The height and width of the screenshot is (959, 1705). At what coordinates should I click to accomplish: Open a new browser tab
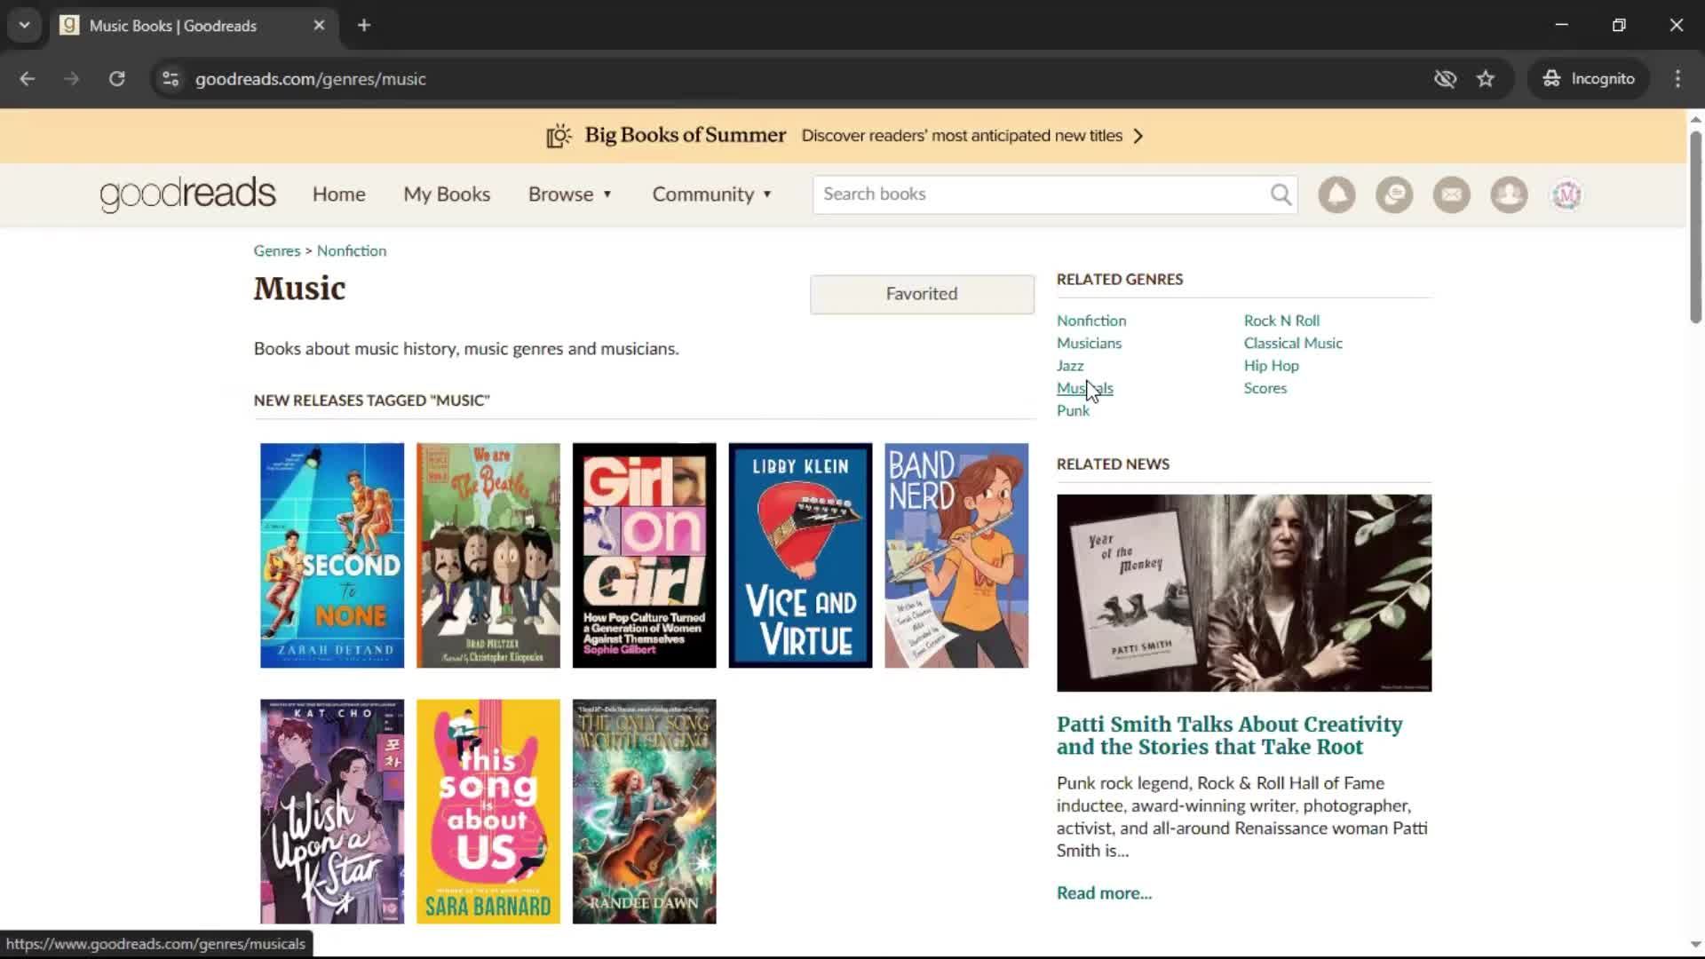click(x=364, y=26)
